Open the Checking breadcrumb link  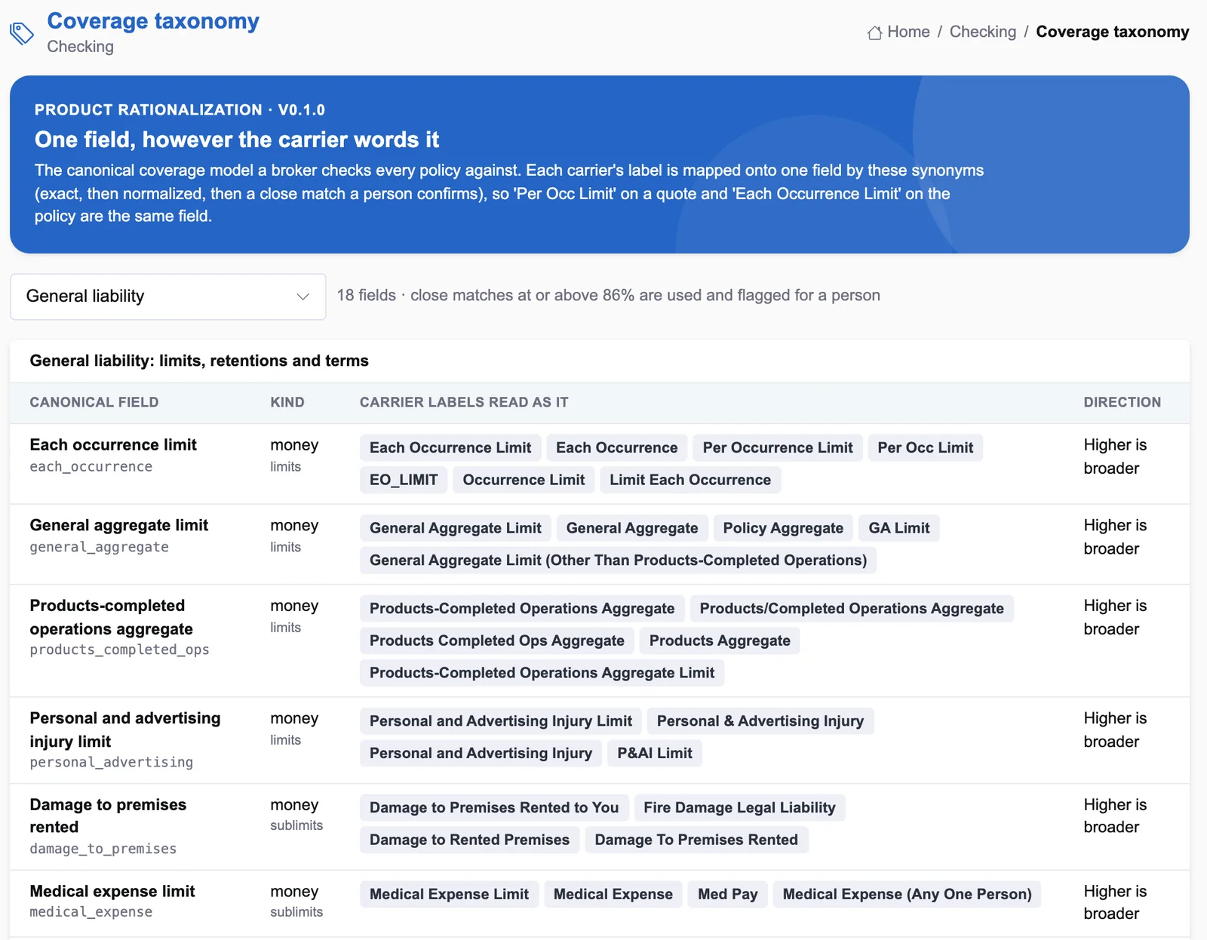983,32
